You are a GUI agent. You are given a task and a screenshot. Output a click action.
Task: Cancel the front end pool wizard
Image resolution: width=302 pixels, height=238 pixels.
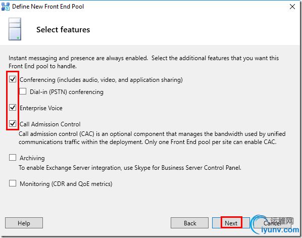[272, 223]
